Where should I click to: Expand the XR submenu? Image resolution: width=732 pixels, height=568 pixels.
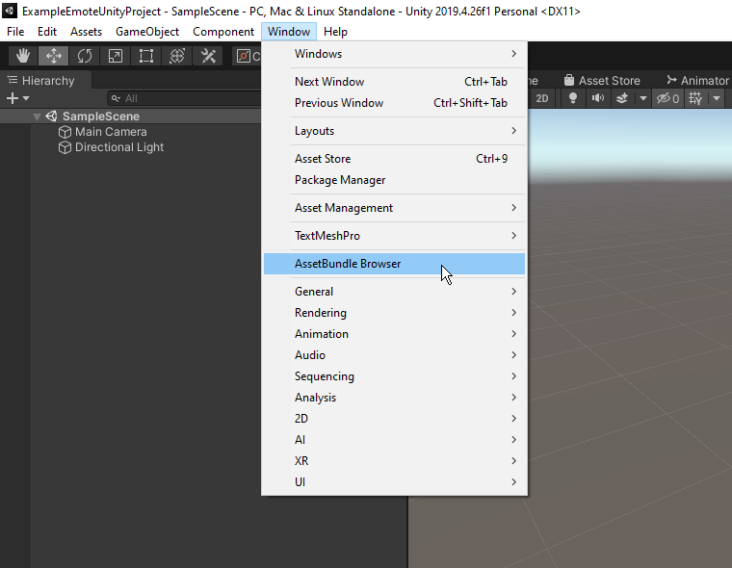tap(395, 461)
